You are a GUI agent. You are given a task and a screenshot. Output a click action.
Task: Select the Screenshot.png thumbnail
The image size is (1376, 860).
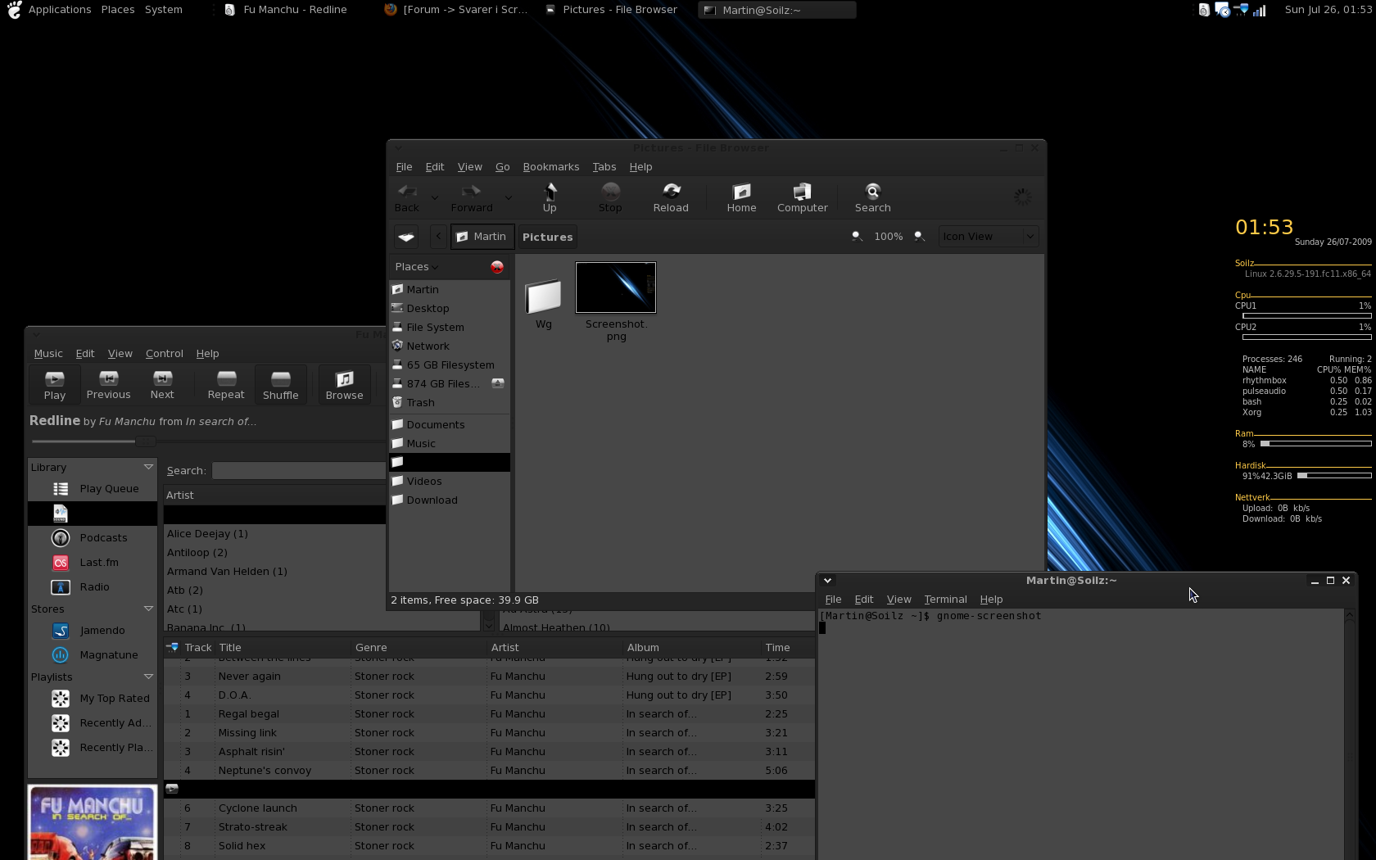point(616,287)
